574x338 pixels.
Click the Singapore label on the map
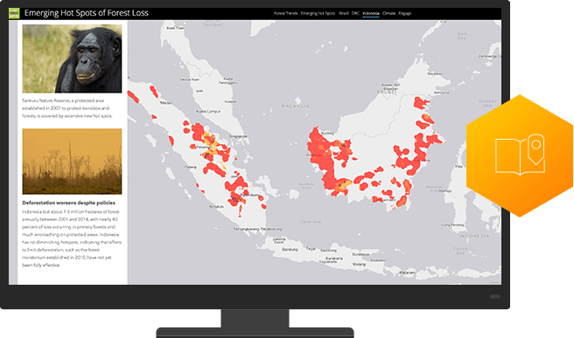point(238,136)
